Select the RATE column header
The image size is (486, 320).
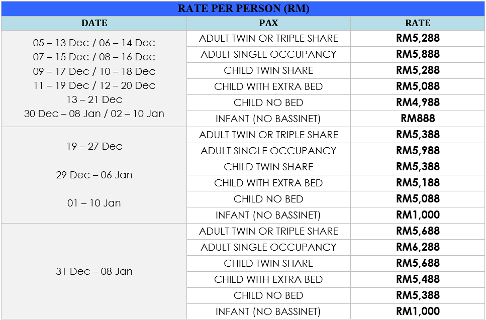tap(418, 23)
